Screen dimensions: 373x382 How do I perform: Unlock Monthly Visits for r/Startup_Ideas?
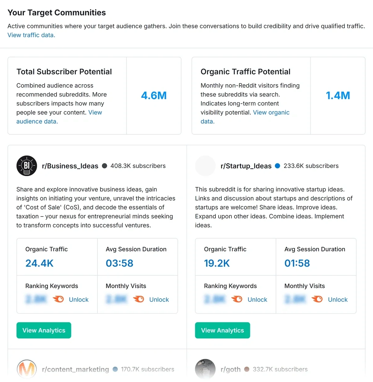pos(338,300)
